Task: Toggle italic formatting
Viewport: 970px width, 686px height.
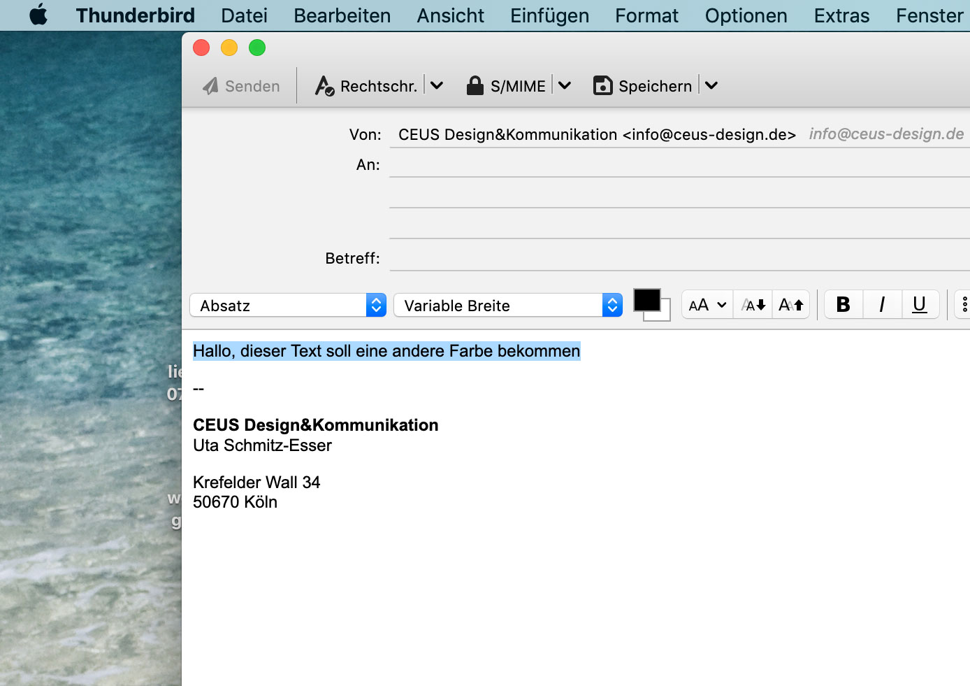Action: (882, 304)
